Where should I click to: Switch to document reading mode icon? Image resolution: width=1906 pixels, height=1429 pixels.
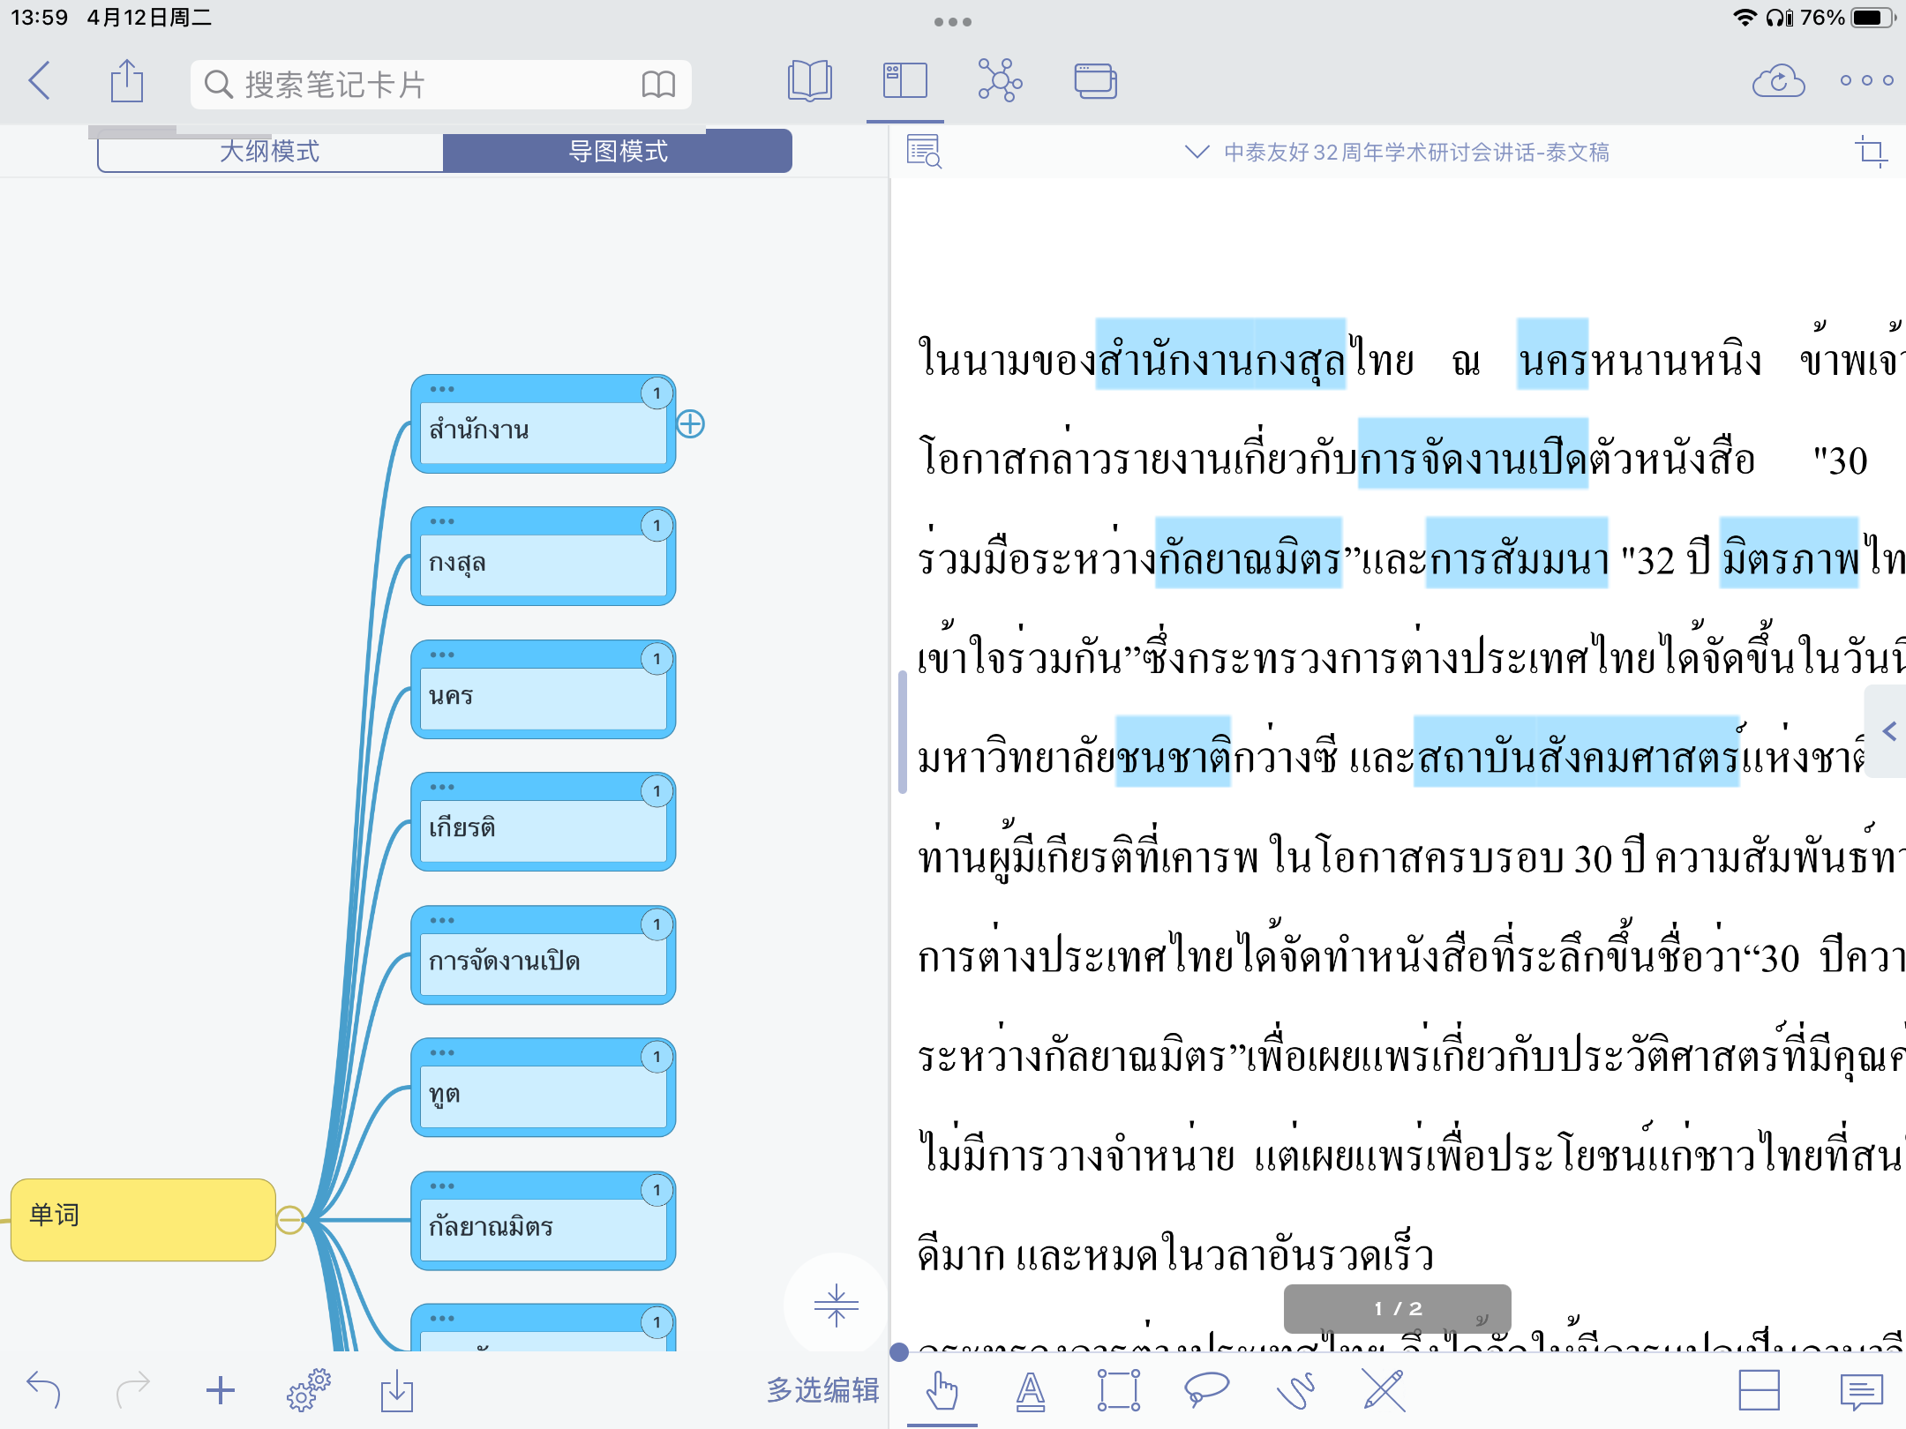809,81
